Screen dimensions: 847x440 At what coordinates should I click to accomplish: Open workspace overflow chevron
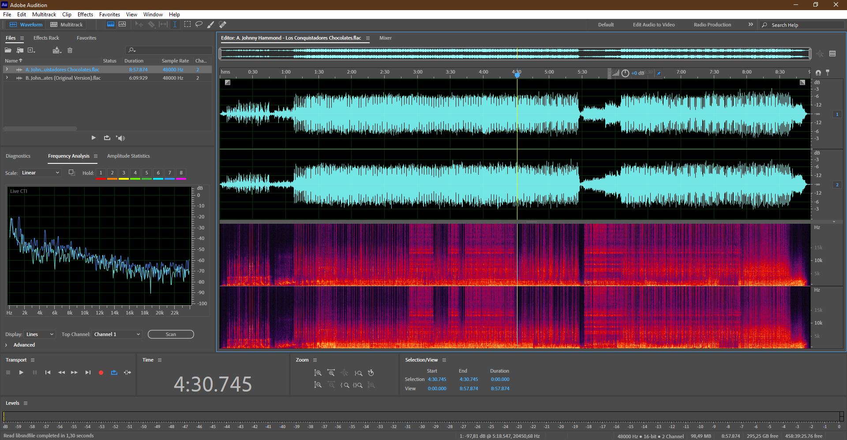pyautogui.click(x=750, y=25)
